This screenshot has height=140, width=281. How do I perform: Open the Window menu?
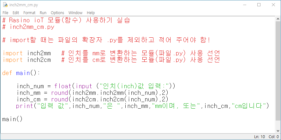(75, 13)
